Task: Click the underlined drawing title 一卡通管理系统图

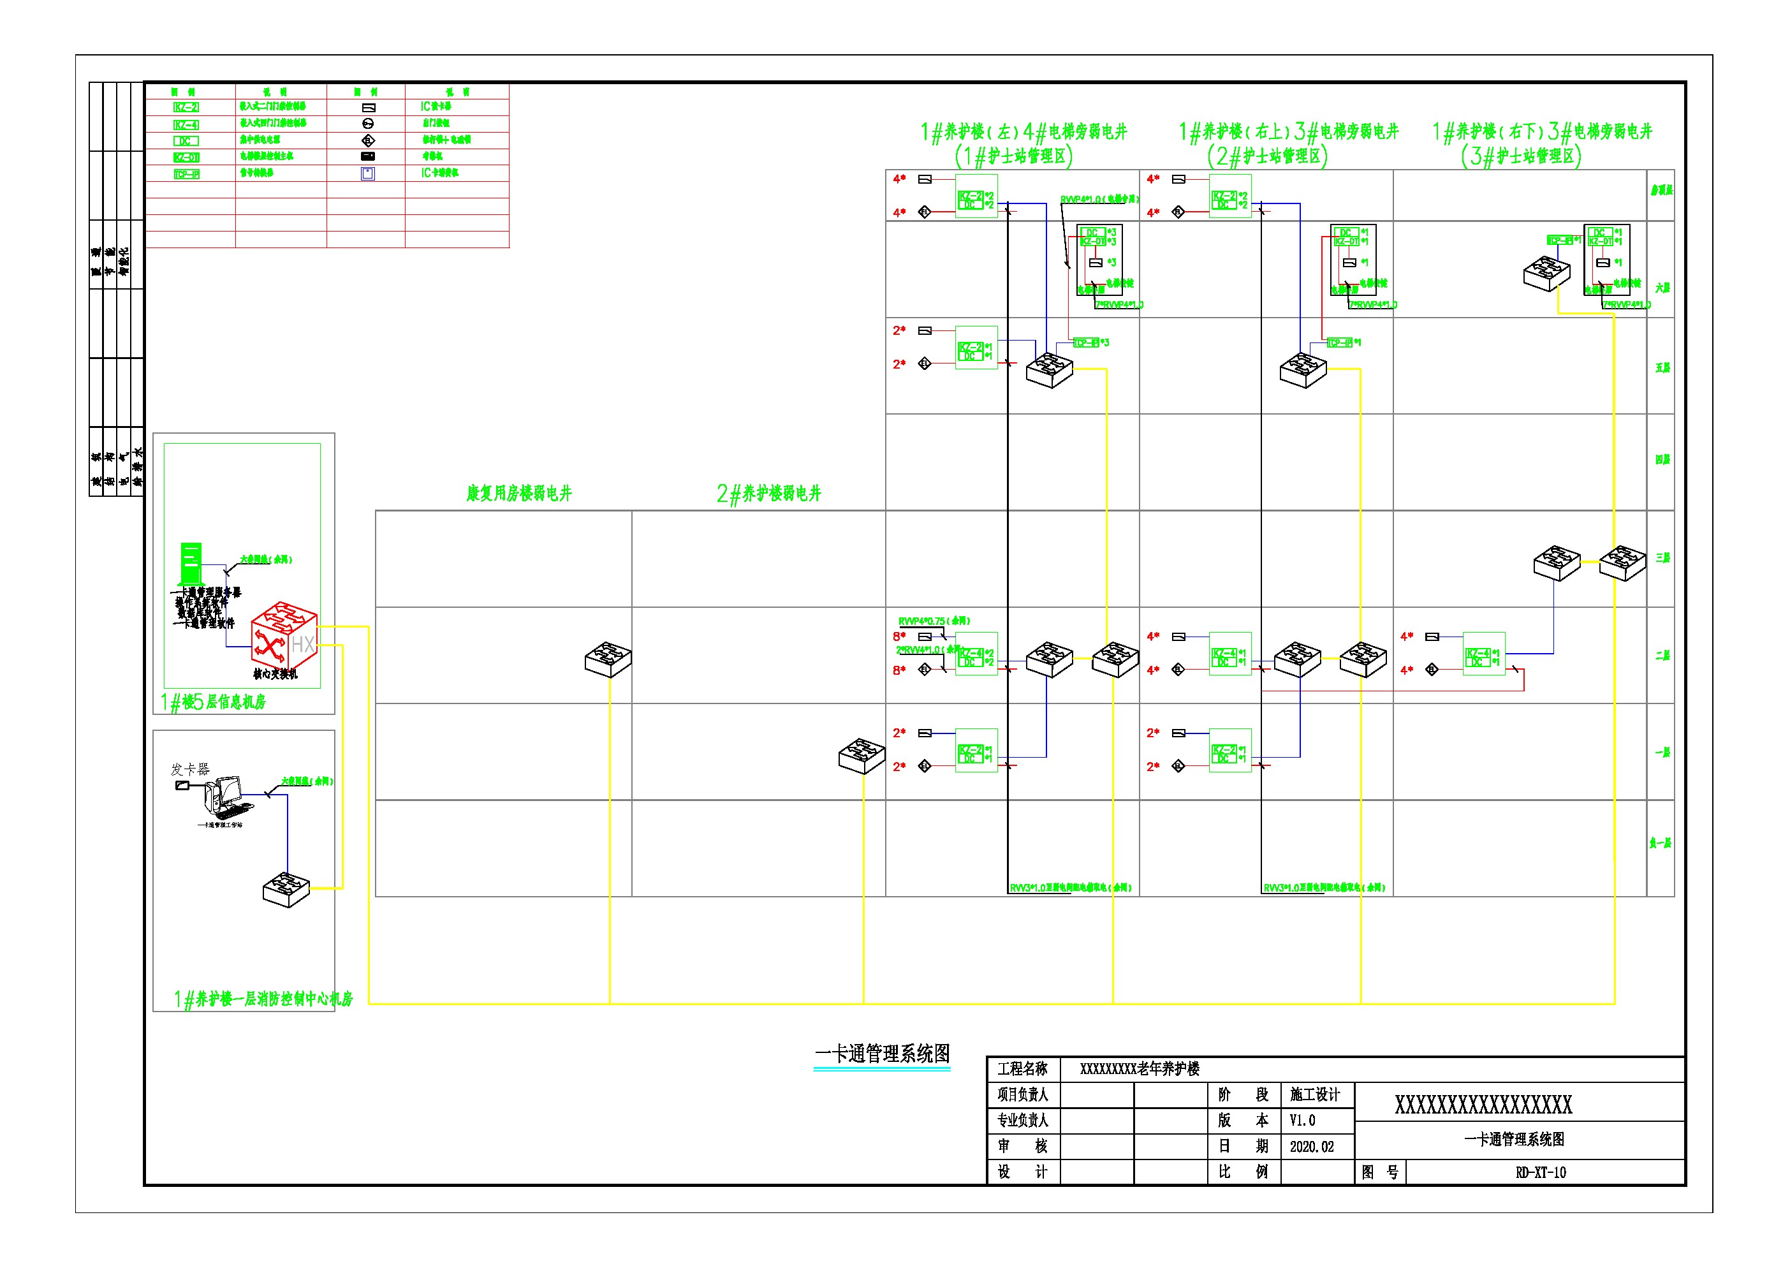Action: coord(883,1054)
